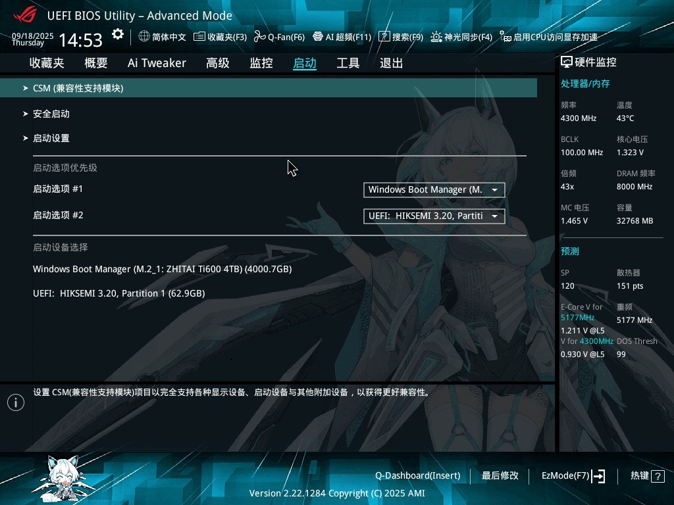Screen dimensions: 674x505
Task: Click the 频率 4300 MHz reading
Action: tap(579, 118)
